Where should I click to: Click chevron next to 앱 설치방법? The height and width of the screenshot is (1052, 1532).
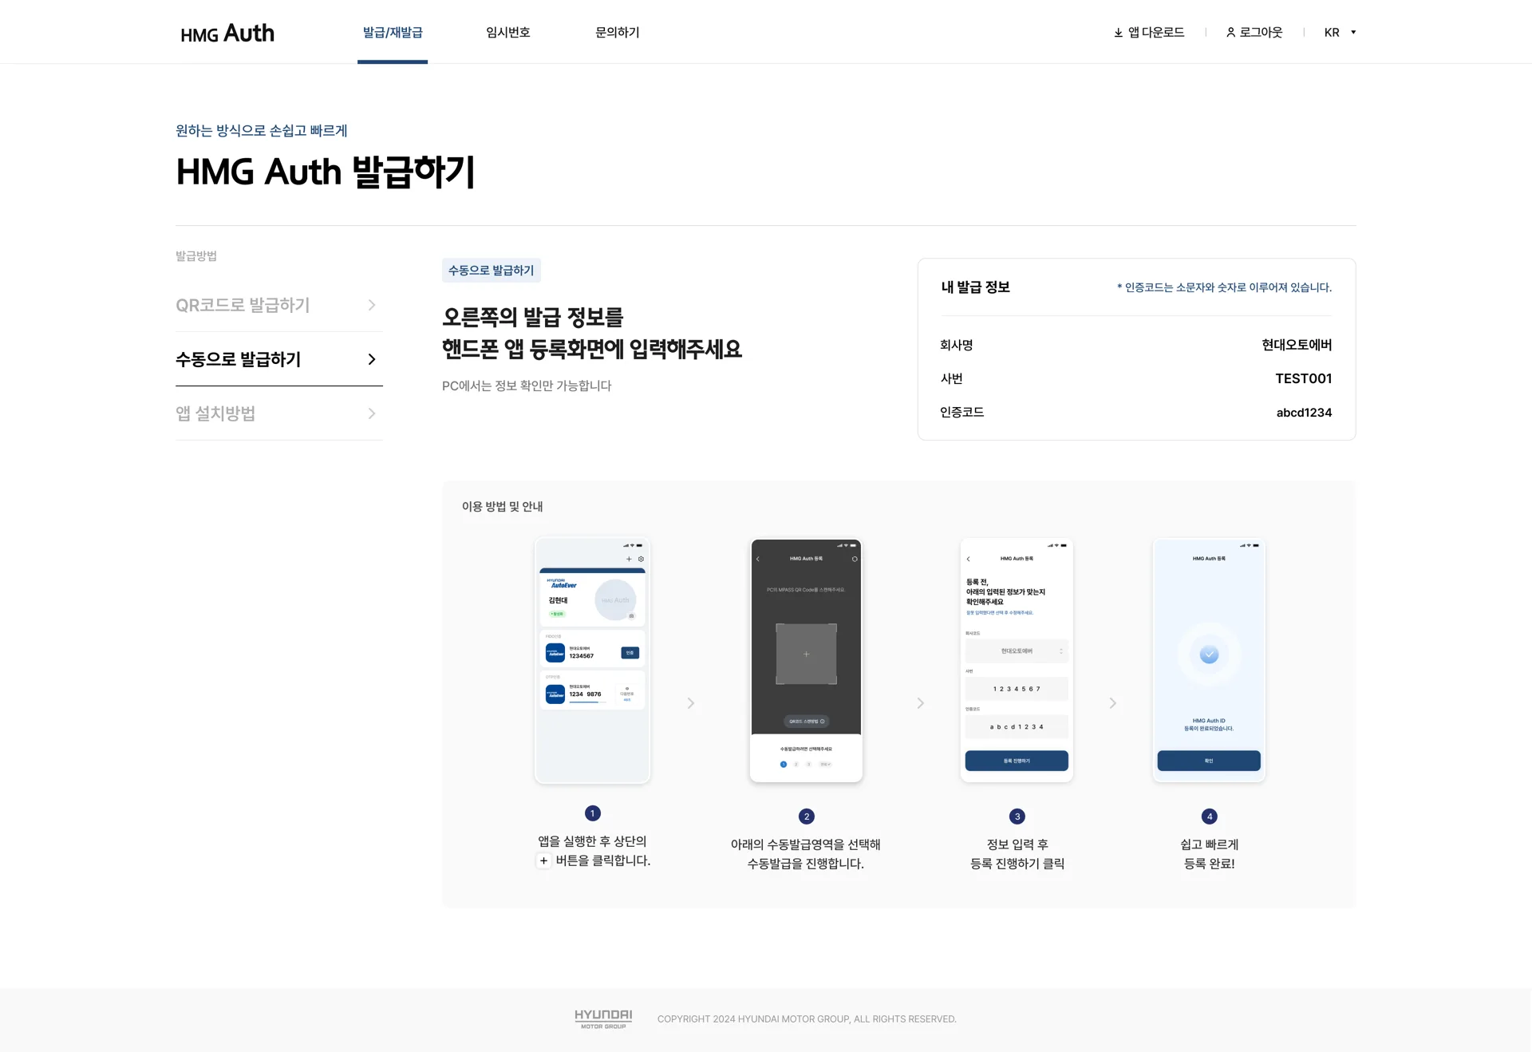(372, 413)
